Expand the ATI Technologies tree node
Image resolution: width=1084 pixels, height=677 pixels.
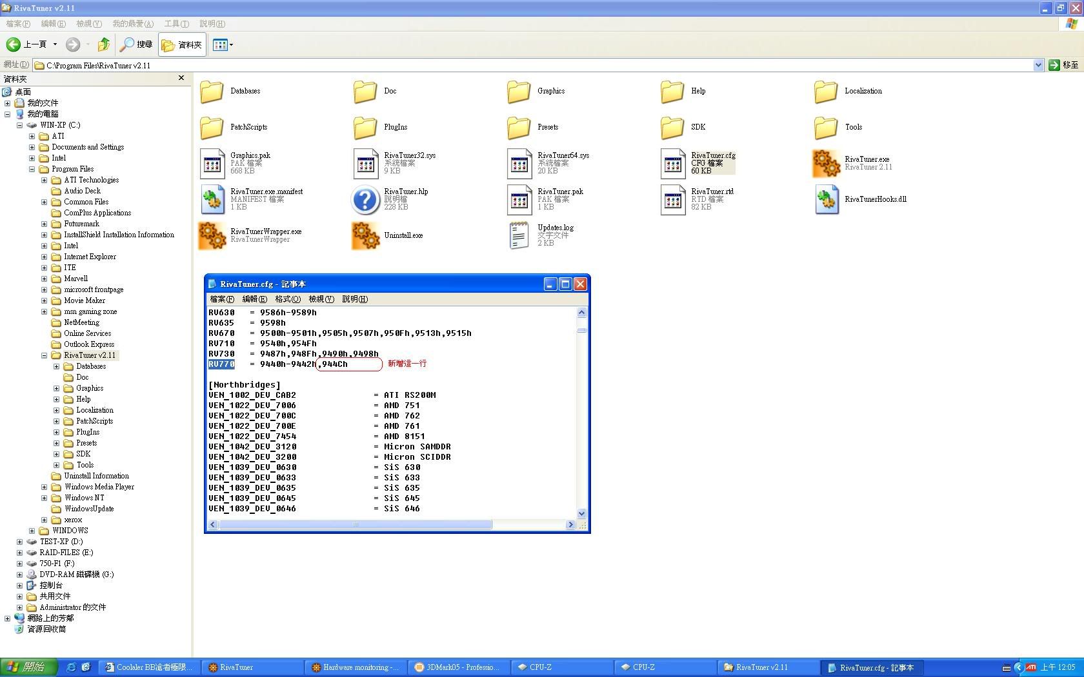tap(44, 180)
